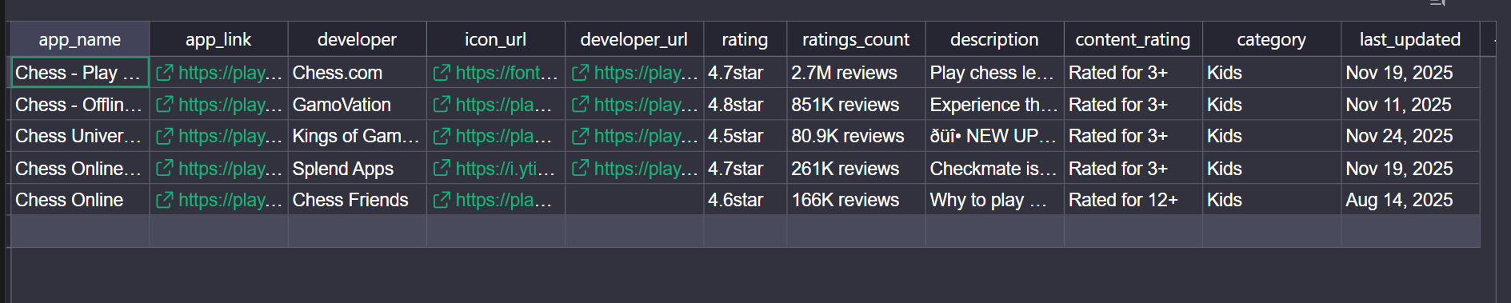Viewport: 1511px width, 303px height.
Task: Select the 'Chess Friends' developer cell
Action: point(357,200)
